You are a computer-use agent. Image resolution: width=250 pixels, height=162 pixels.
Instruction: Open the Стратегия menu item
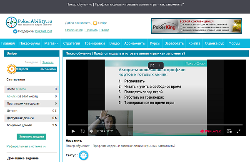[71, 43]
